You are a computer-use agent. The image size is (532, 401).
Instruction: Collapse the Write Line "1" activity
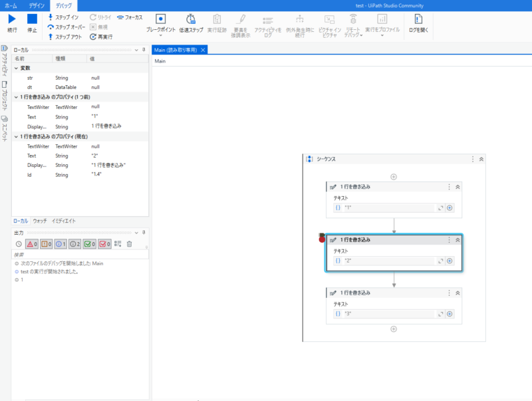(458, 187)
